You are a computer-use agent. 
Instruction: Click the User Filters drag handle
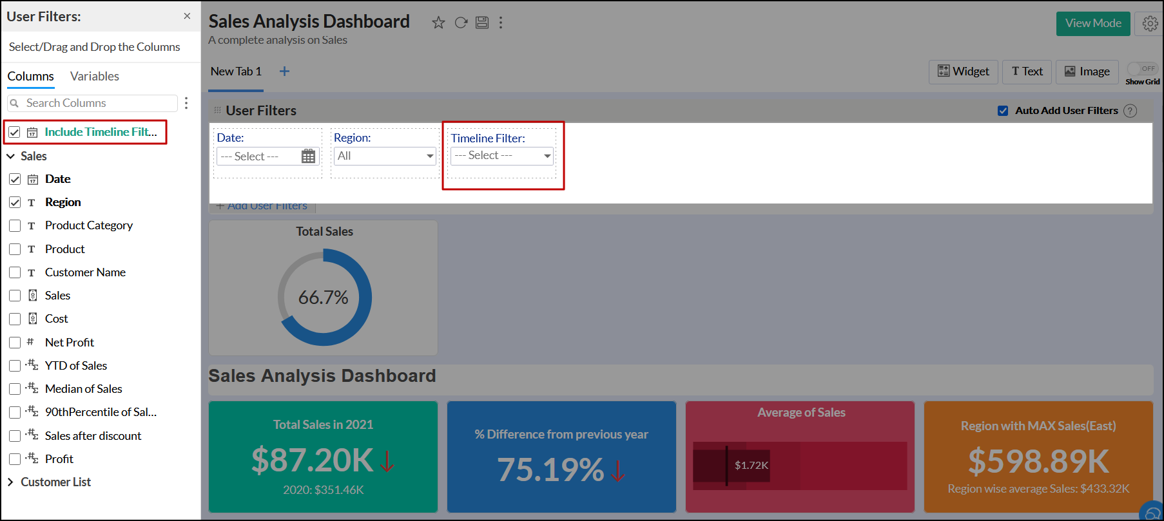click(217, 111)
